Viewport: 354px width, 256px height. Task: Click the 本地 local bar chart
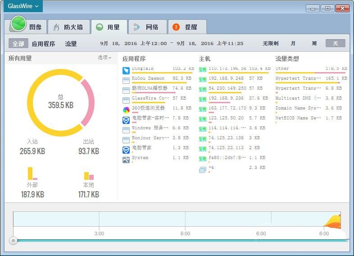point(88,176)
